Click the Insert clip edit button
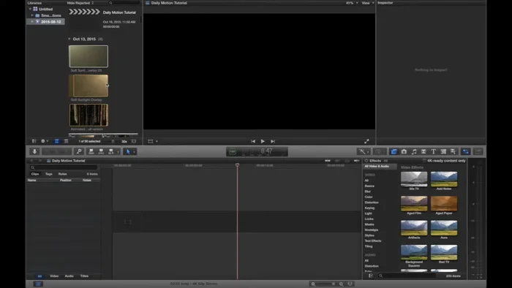This screenshot has width=512, height=288. 101,151
